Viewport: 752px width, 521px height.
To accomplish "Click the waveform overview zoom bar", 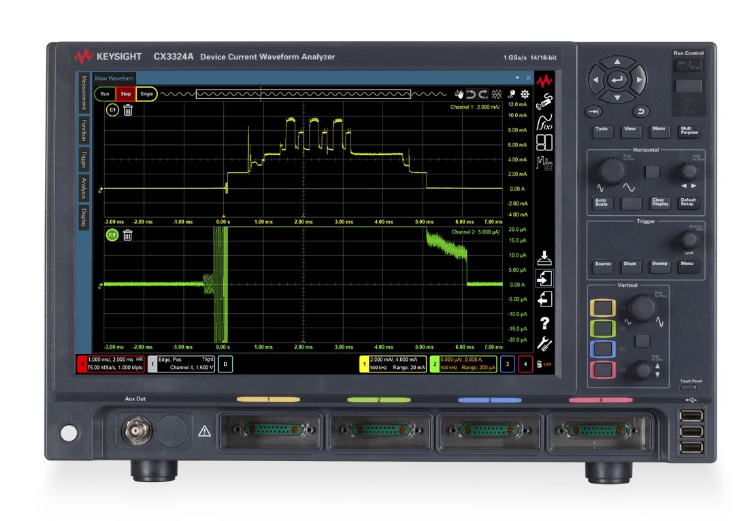I will [x=303, y=95].
